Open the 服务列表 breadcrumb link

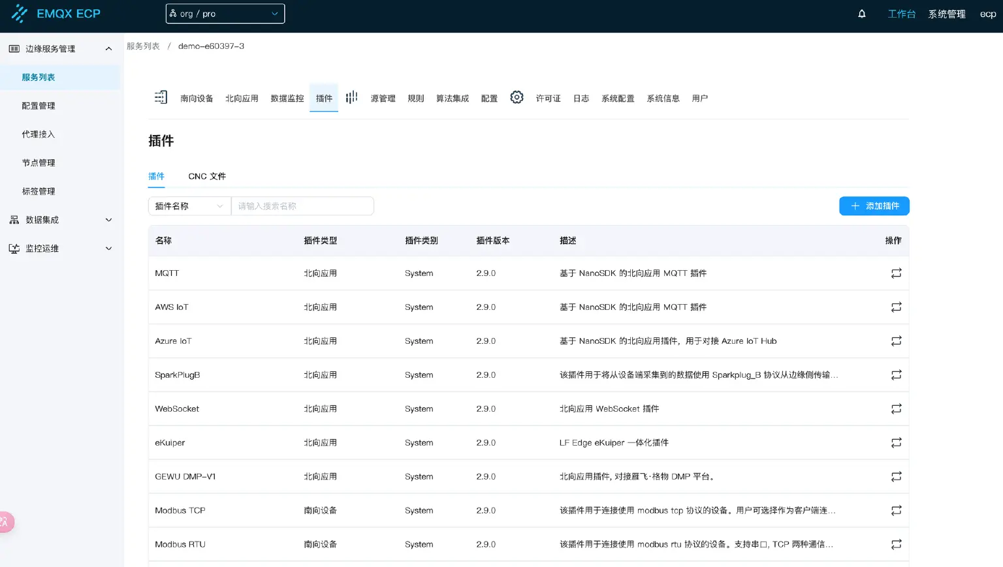click(x=143, y=46)
